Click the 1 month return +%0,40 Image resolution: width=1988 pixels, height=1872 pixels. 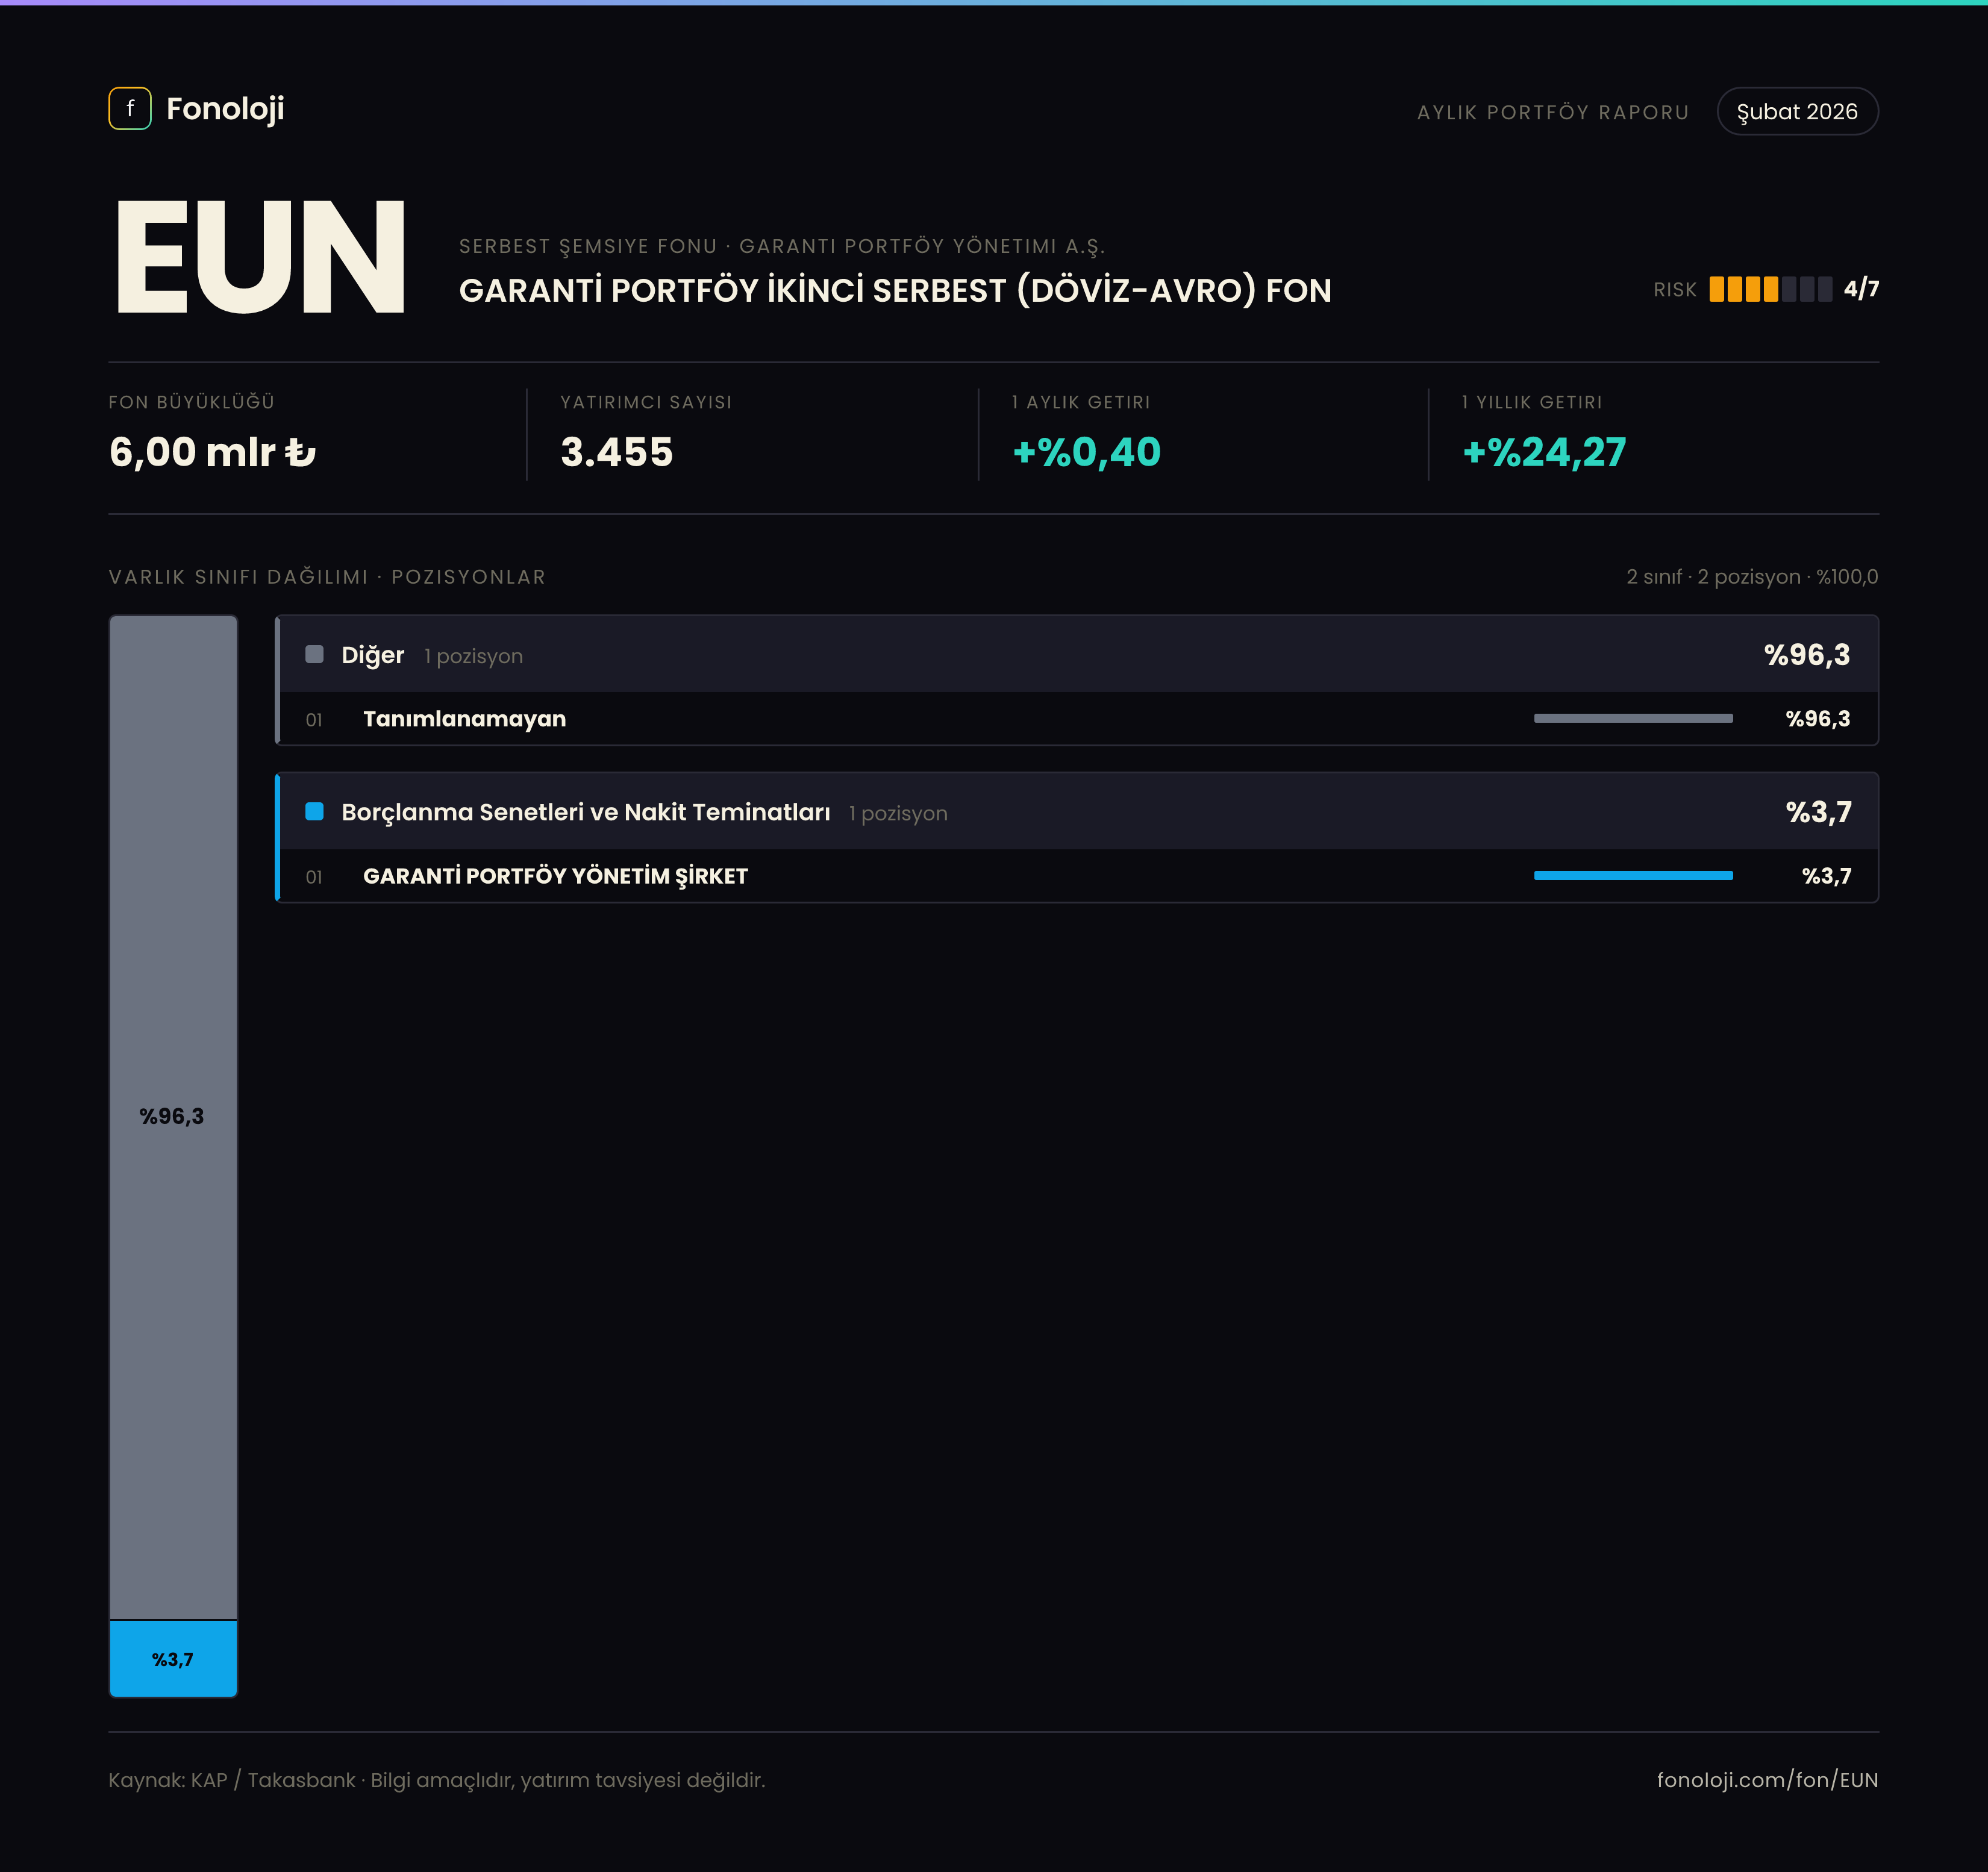[1087, 452]
